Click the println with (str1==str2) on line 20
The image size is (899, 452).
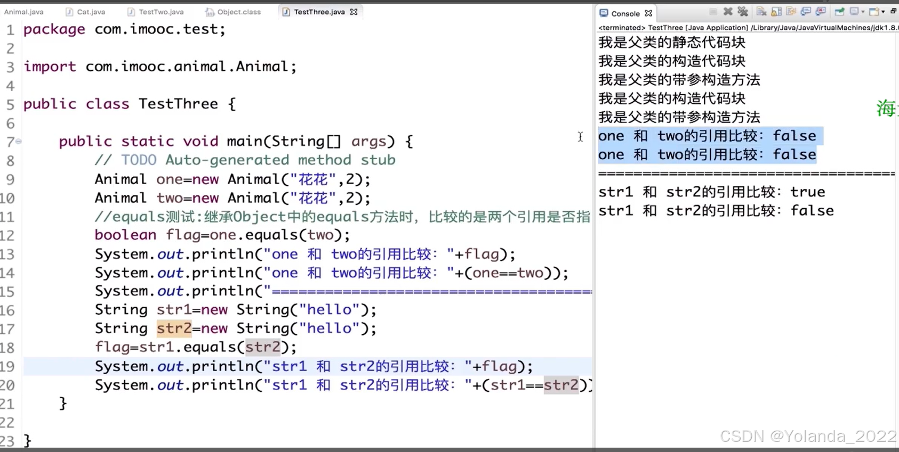pyautogui.click(x=343, y=385)
